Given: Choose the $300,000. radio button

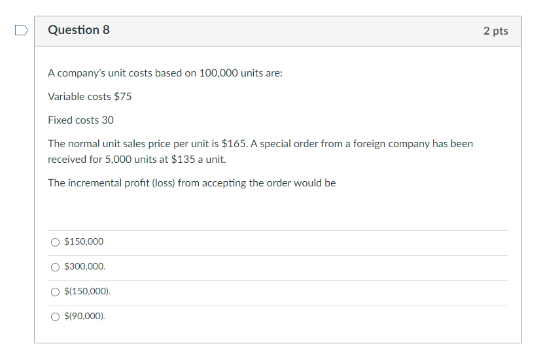Looking at the screenshot, I should click(x=55, y=267).
